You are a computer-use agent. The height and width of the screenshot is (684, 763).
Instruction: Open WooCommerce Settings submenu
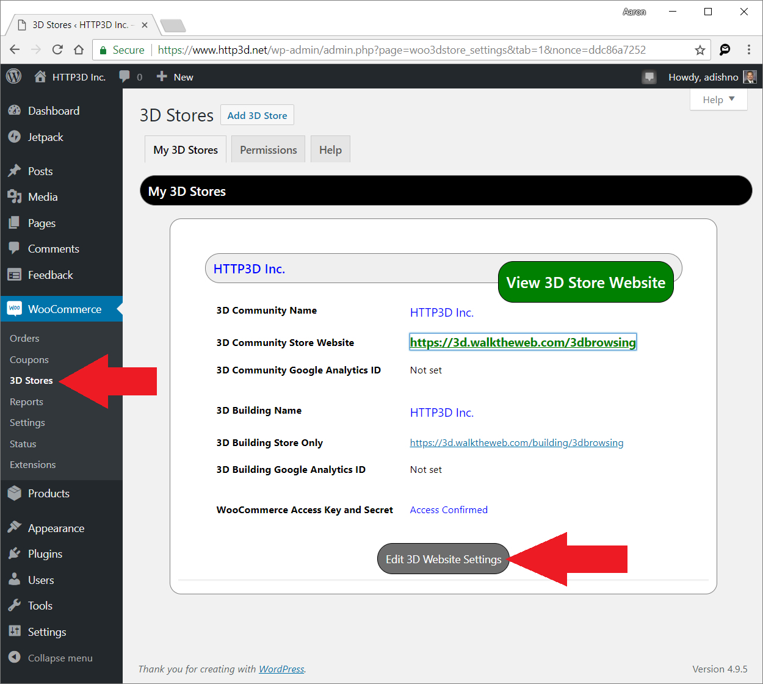pos(27,422)
